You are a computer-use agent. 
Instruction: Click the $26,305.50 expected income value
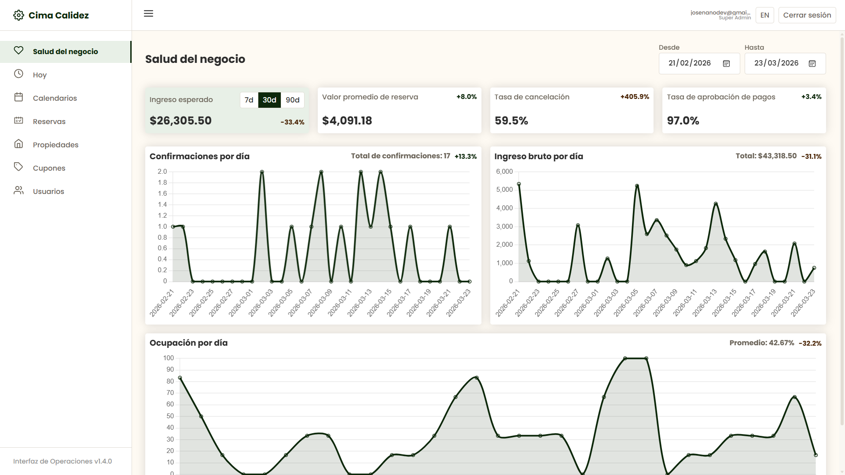click(x=180, y=121)
